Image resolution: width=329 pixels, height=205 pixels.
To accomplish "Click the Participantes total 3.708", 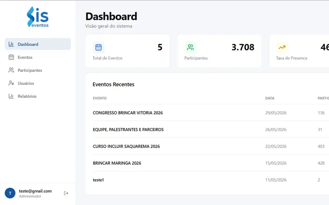I will pos(243,47).
